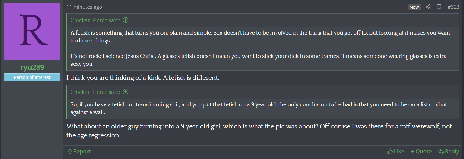
Task: Open the ryu289 username profile link
Action: [32, 68]
